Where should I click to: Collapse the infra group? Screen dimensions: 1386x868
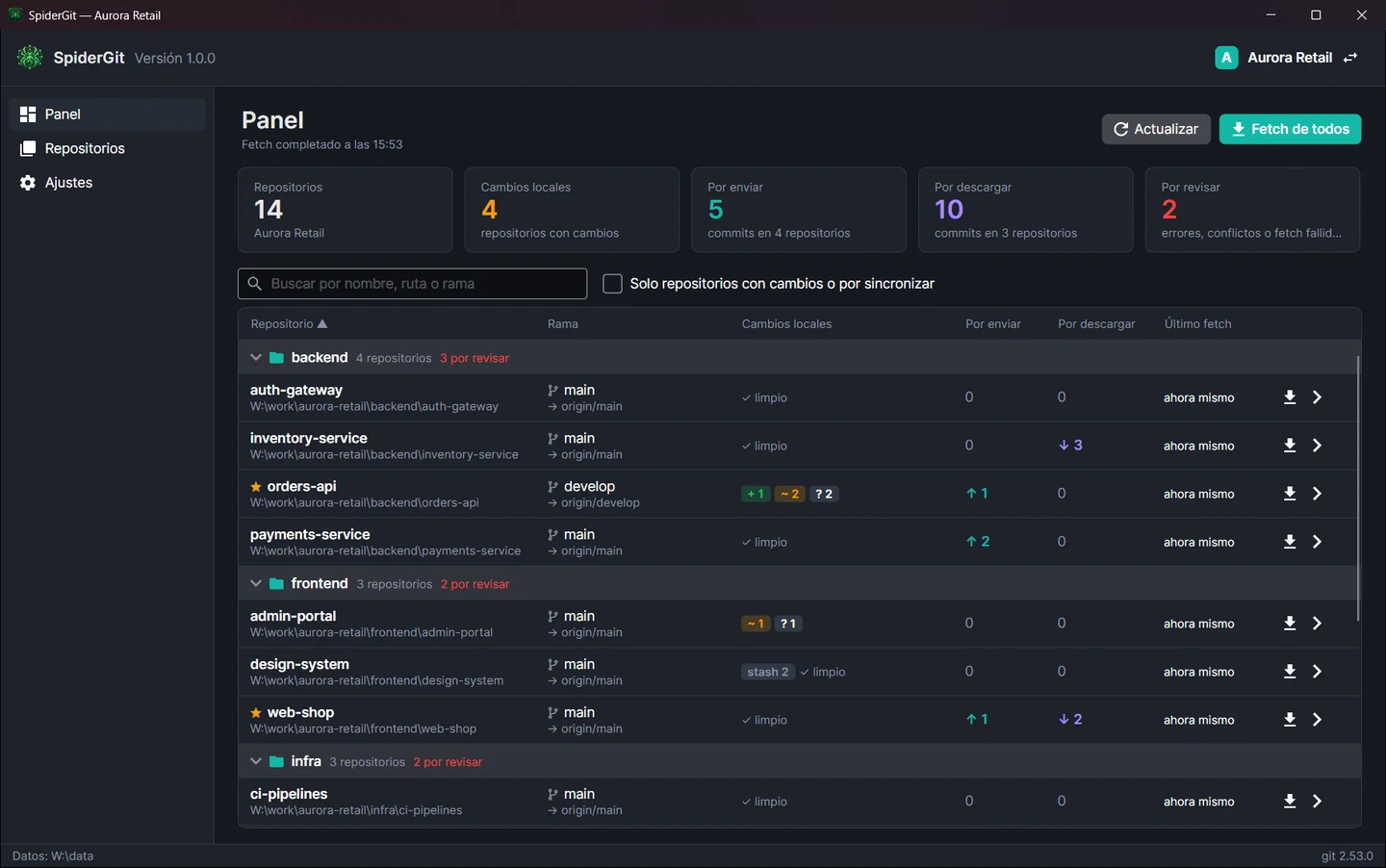[256, 761]
